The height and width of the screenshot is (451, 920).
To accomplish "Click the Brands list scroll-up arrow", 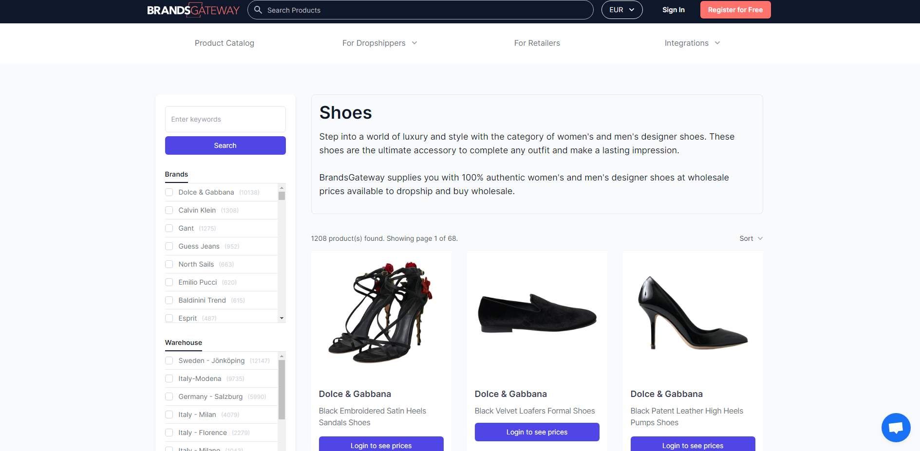I will 282,188.
